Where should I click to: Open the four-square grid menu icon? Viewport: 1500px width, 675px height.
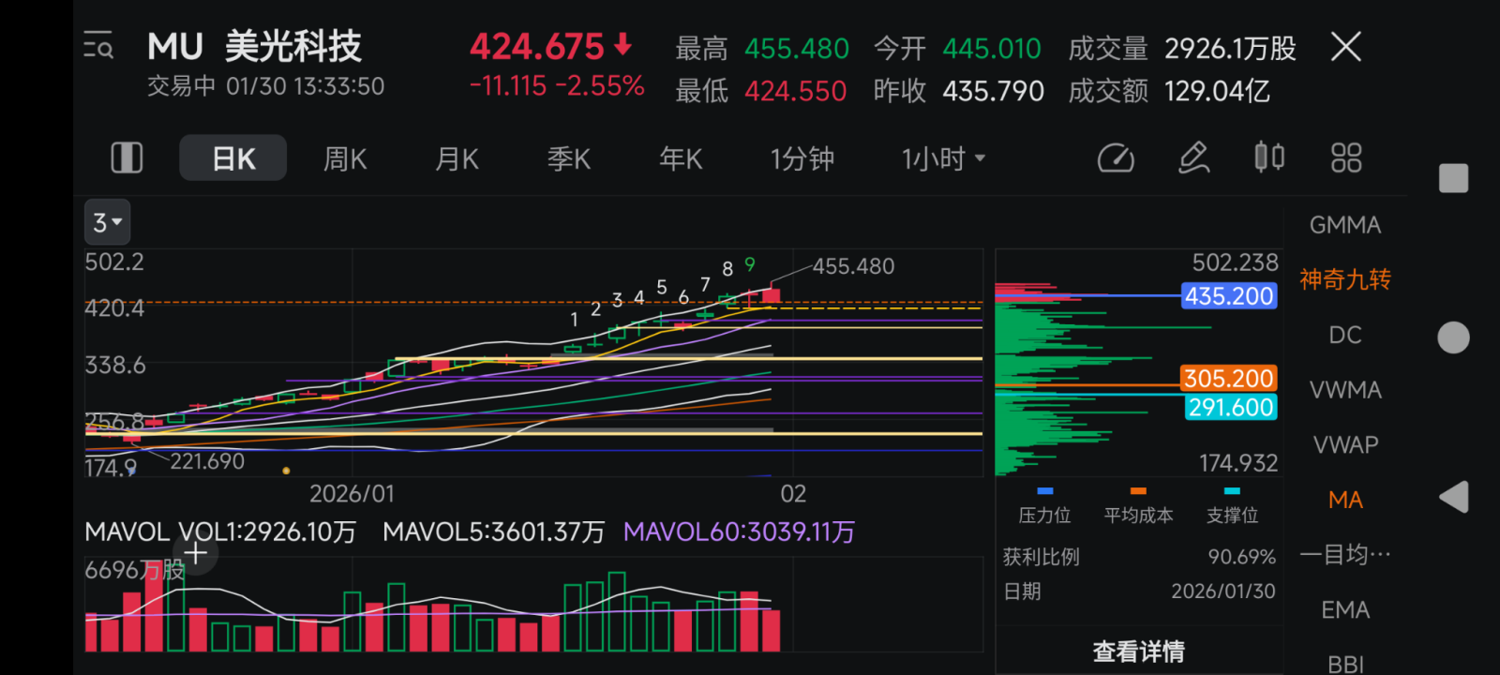point(1346,157)
